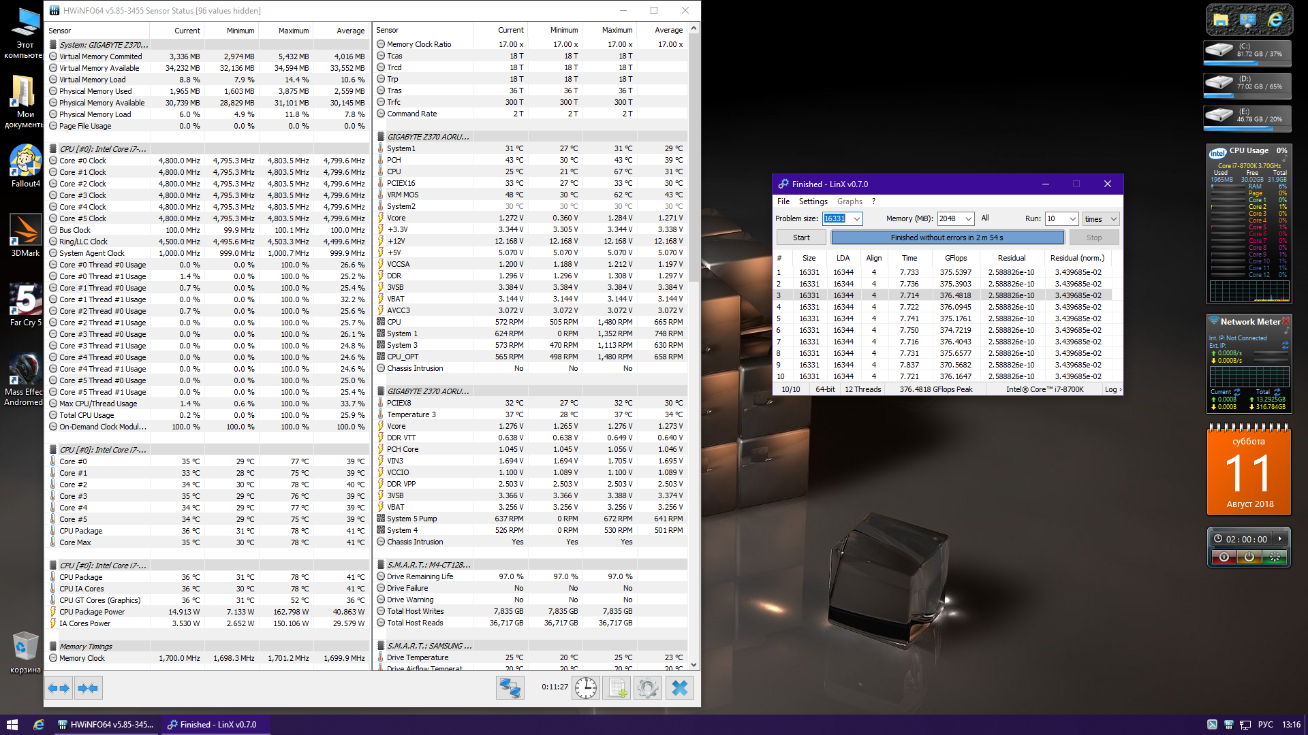The image size is (1308, 735).
Task: Open the Settings menu in LinX
Action: click(x=813, y=201)
